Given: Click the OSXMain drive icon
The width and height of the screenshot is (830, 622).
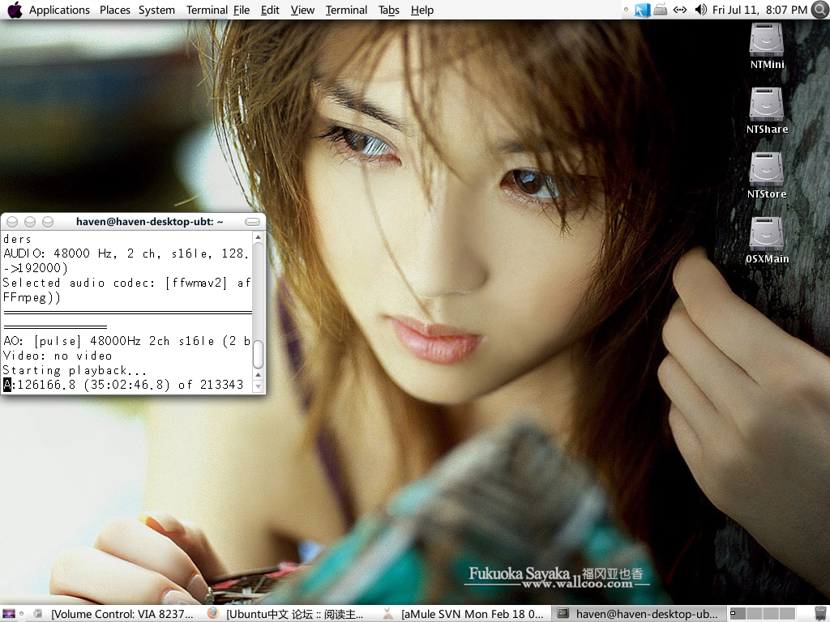Looking at the screenshot, I should 767,241.
